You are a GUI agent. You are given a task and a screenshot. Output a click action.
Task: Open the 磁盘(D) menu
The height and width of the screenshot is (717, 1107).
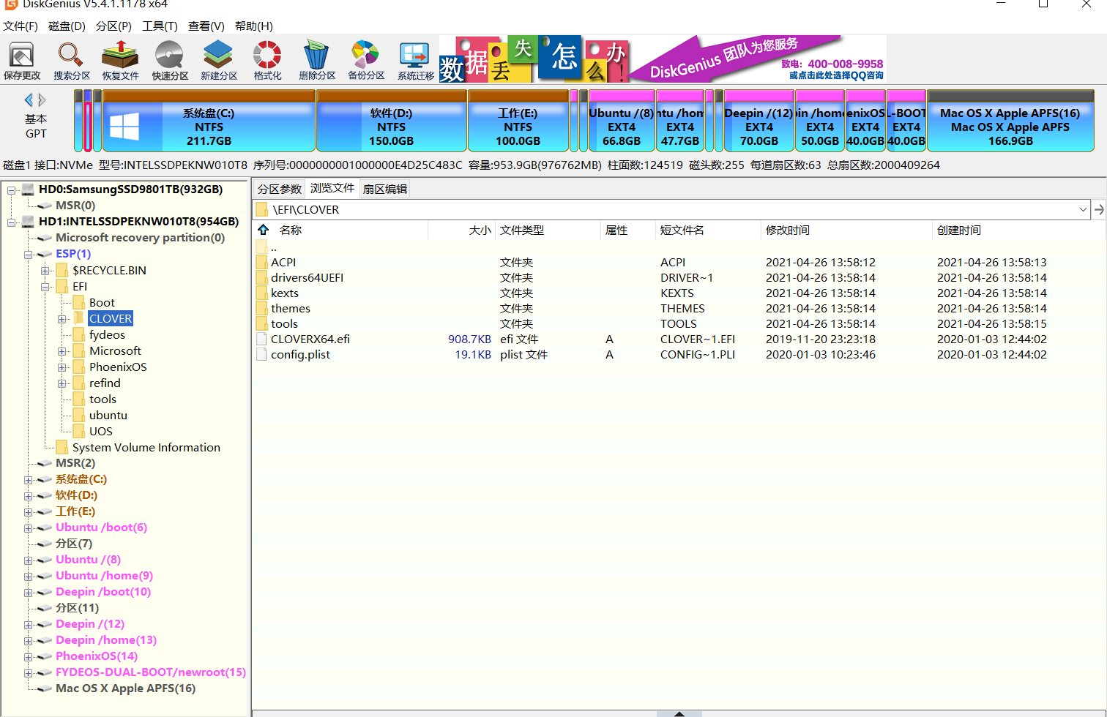[67, 26]
